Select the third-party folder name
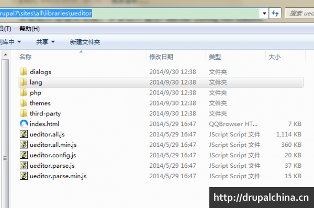The image size is (314, 208). coord(45,113)
